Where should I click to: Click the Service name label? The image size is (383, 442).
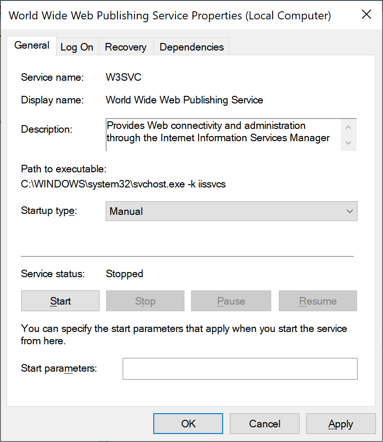(x=52, y=77)
